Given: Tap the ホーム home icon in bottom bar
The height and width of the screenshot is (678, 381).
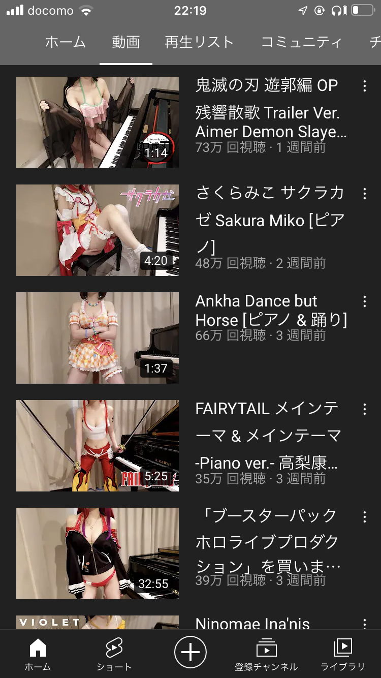Looking at the screenshot, I should pos(38,655).
